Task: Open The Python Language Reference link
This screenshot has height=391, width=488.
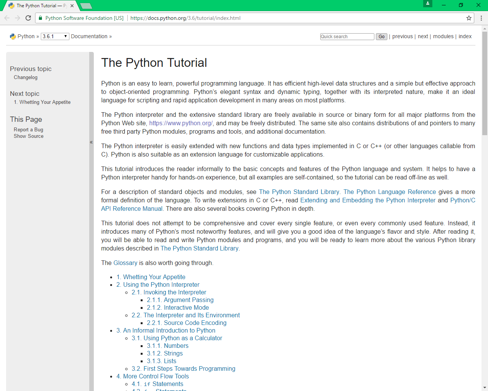Action: (390, 192)
